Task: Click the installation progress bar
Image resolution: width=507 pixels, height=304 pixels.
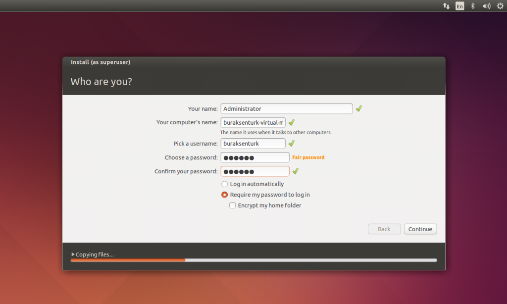Action: [x=253, y=260]
